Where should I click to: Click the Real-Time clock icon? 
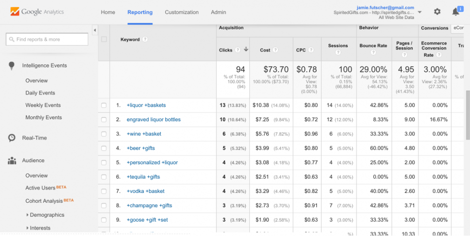coord(12,138)
